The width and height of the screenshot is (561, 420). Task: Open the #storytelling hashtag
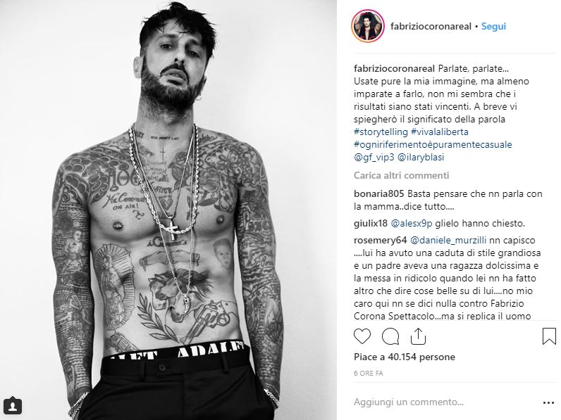pyautogui.click(x=381, y=132)
